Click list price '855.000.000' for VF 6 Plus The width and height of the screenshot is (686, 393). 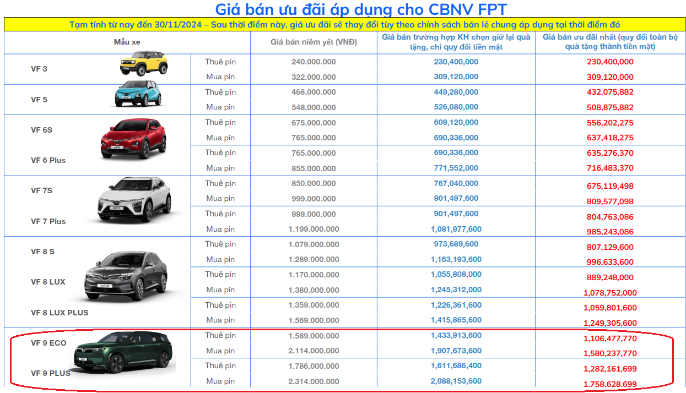click(314, 168)
